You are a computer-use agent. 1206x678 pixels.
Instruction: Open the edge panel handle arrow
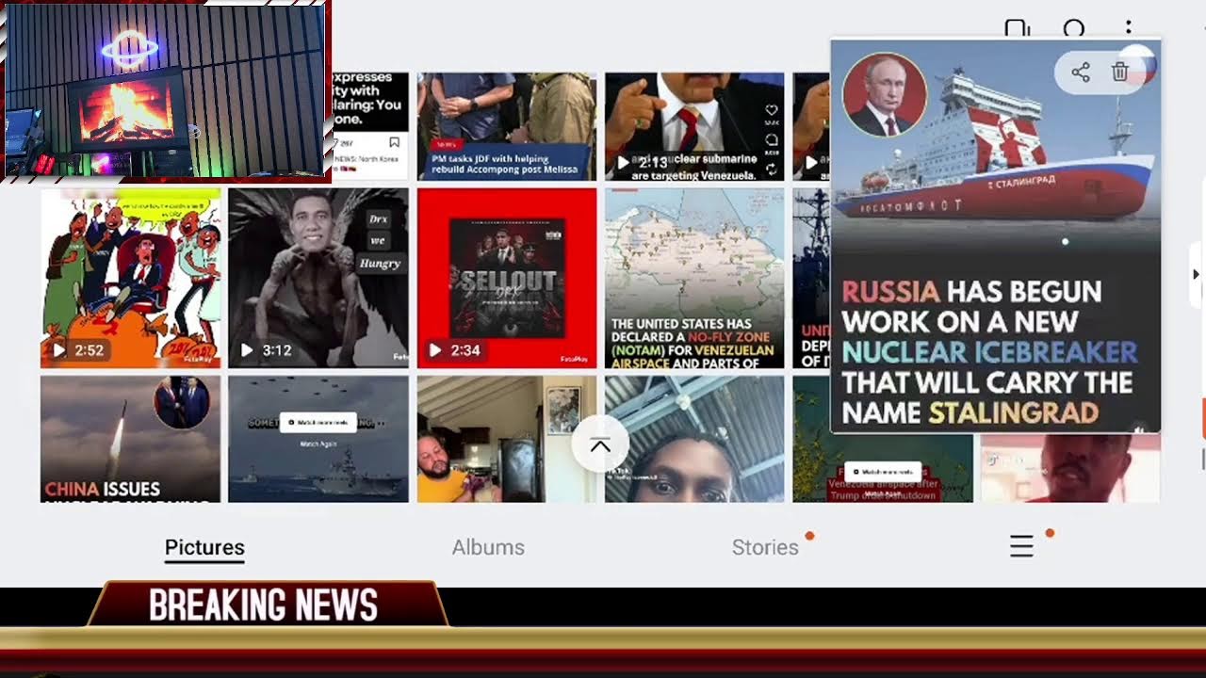1197,274
